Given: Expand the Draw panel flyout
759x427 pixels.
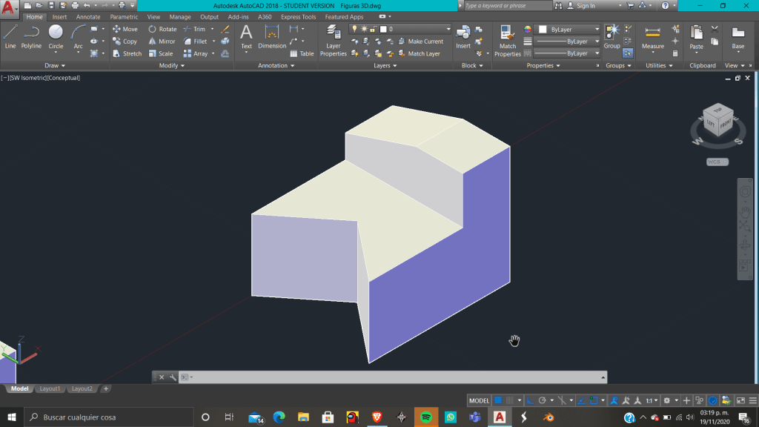Looking at the screenshot, I should (55, 65).
